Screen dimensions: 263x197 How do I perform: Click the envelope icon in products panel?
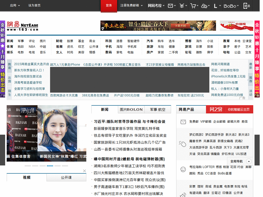coord(183,122)
